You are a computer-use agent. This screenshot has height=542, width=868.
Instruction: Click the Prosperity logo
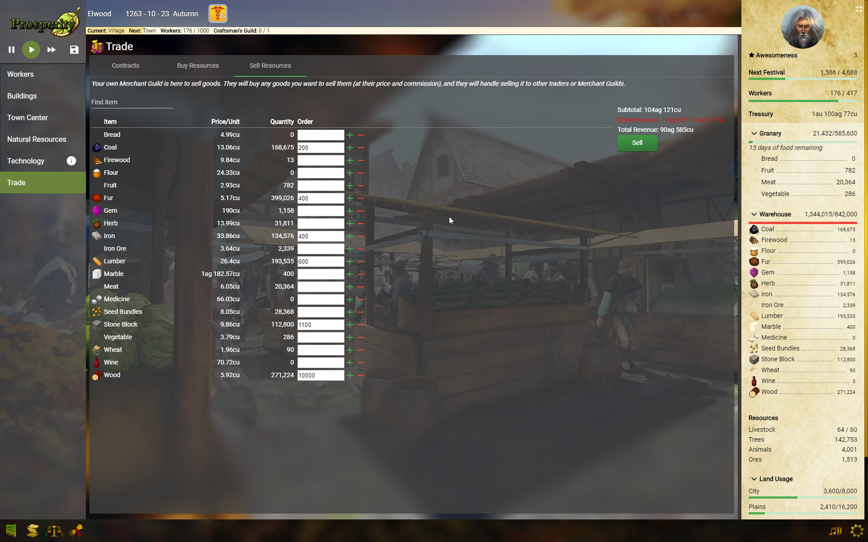[x=43, y=21]
